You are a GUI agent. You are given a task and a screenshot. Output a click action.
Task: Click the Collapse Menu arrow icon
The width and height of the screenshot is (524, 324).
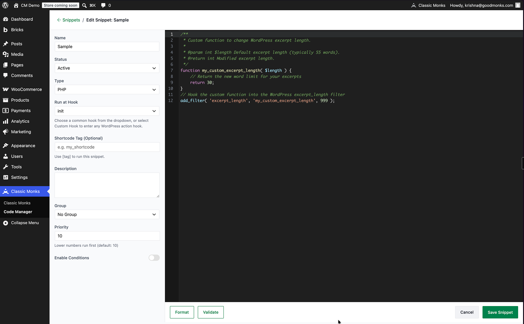6,223
